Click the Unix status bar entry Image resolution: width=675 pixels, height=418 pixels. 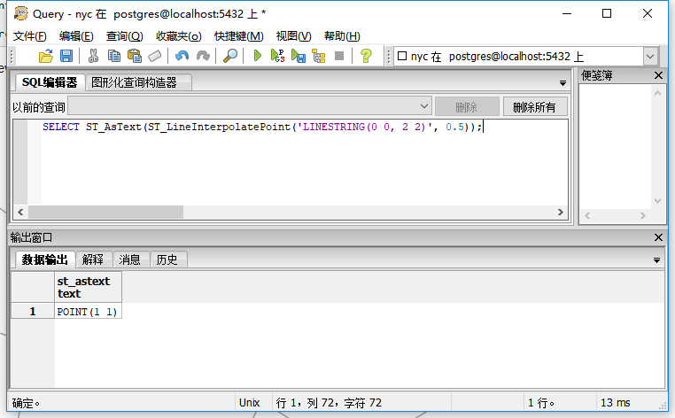tap(249, 403)
